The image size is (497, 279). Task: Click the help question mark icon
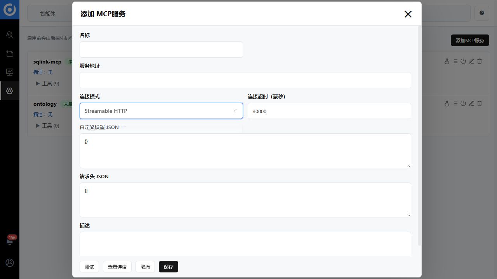click(482, 13)
